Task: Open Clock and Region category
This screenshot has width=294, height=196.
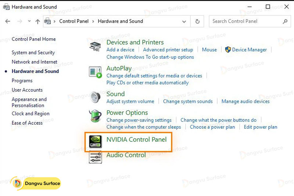Action: 31,114
